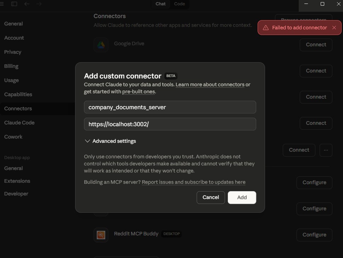The height and width of the screenshot is (258, 343).
Task: Go forward with the right arrow
Action: pos(39,4)
